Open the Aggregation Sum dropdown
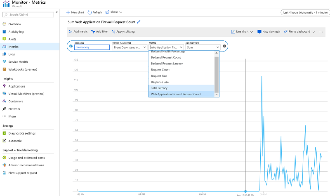The image size is (330, 196). pos(203,47)
